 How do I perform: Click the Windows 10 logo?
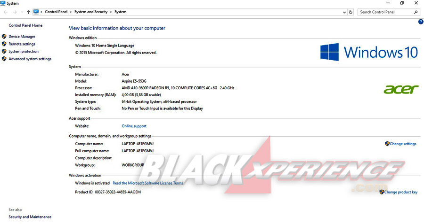(x=369, y=52)
